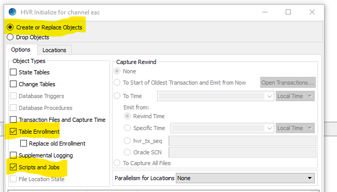Check the Change Tables option
The width and height of the screenshot is (337, 192).
click(x=13, y=84)
